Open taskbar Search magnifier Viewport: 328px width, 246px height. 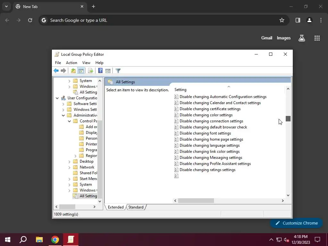[23, 240]
